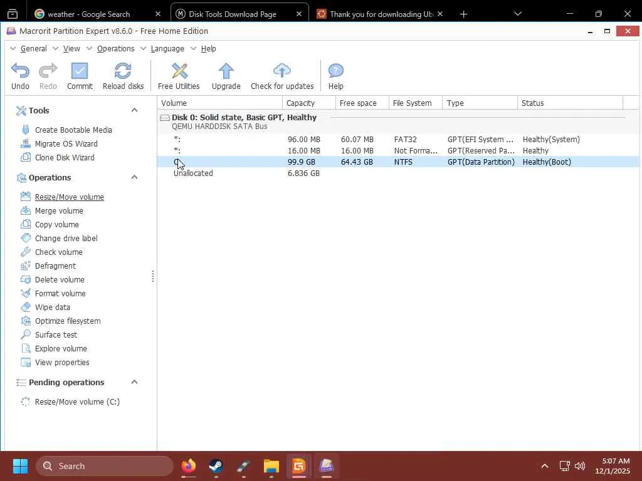
Task: Open the General menu
Action: click(x=34, y=49)
